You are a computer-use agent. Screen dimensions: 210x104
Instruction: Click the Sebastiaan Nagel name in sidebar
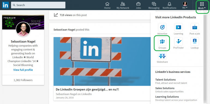(x=23, y=41)
